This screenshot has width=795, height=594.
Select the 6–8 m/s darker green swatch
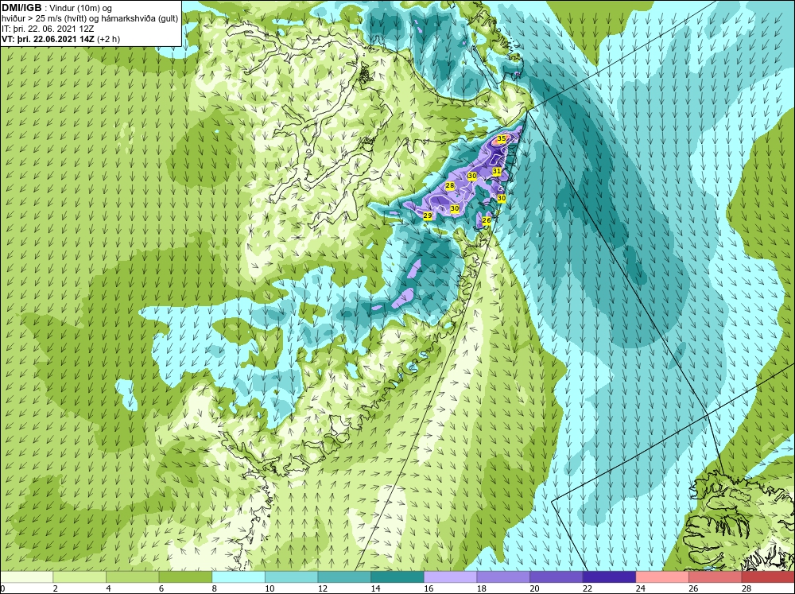click(185, 577)
